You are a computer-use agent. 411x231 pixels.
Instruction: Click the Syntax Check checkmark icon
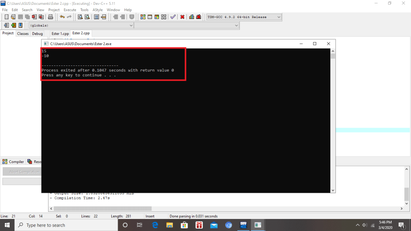[x=173, y=17]
